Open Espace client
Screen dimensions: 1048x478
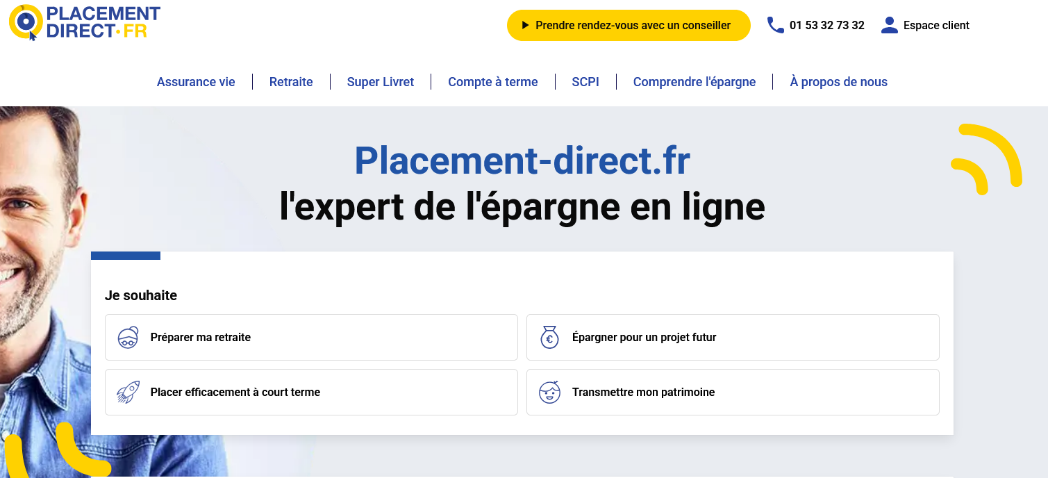tap(936, 25)
